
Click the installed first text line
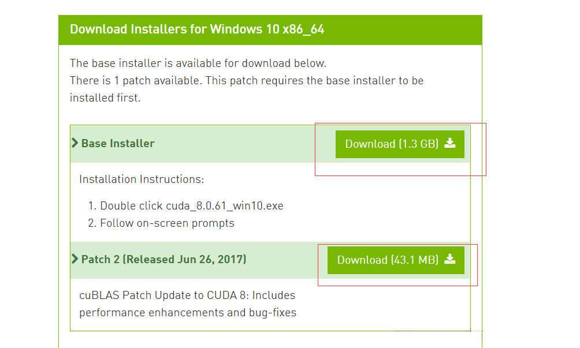pyautogui.click(x=105, y=98)
